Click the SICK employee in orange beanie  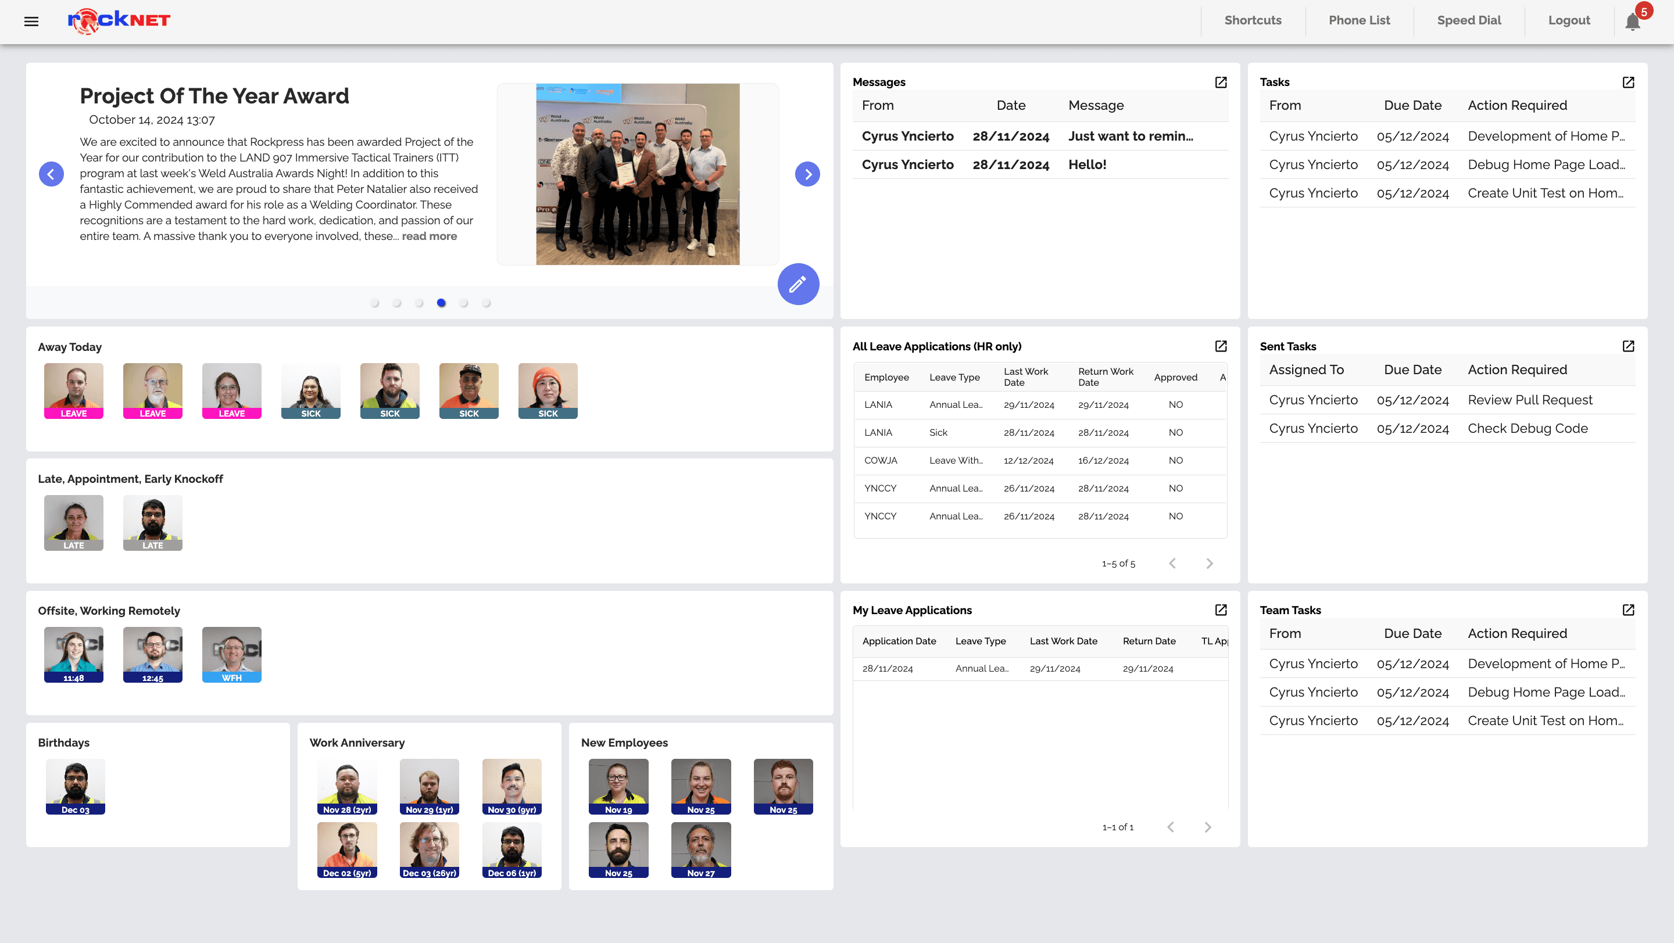pyautogui.click(x=548, y=391)
